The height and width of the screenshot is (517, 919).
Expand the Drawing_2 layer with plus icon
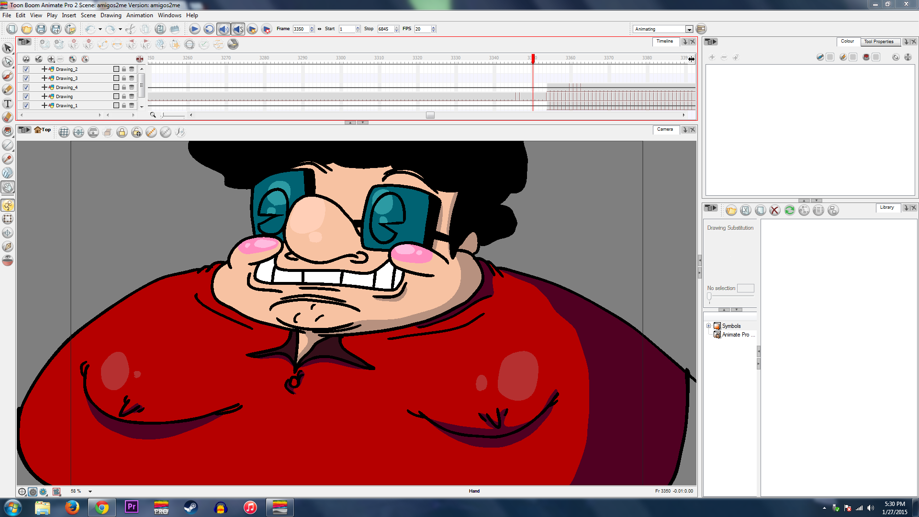(45, 69)
